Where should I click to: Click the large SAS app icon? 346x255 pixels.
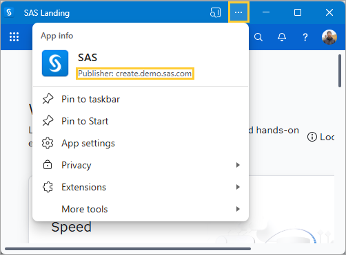pos(55,63)
